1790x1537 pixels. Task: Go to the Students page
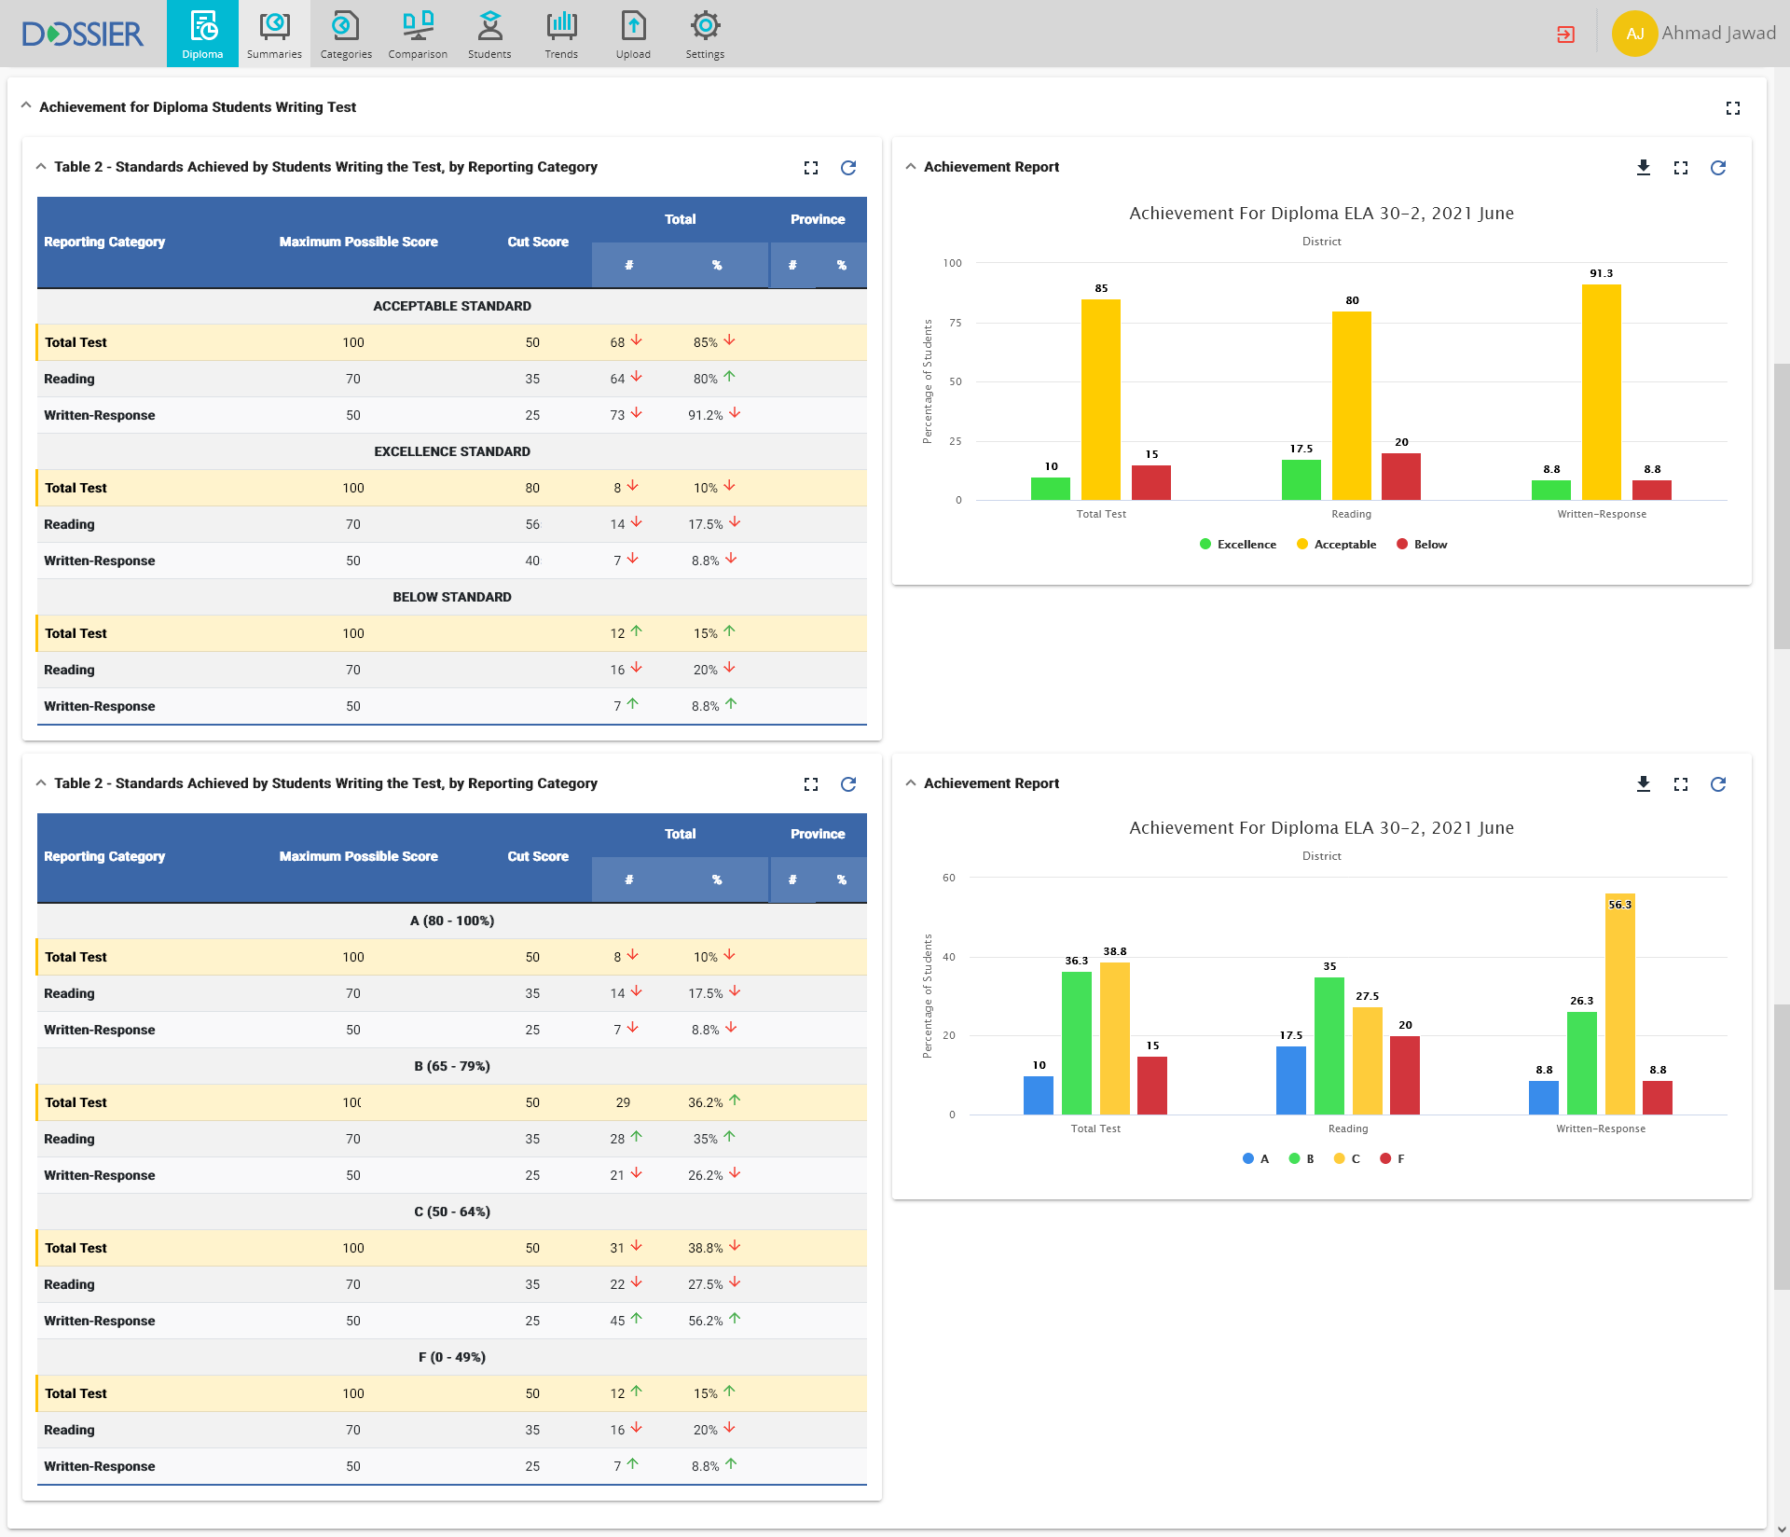489,34
